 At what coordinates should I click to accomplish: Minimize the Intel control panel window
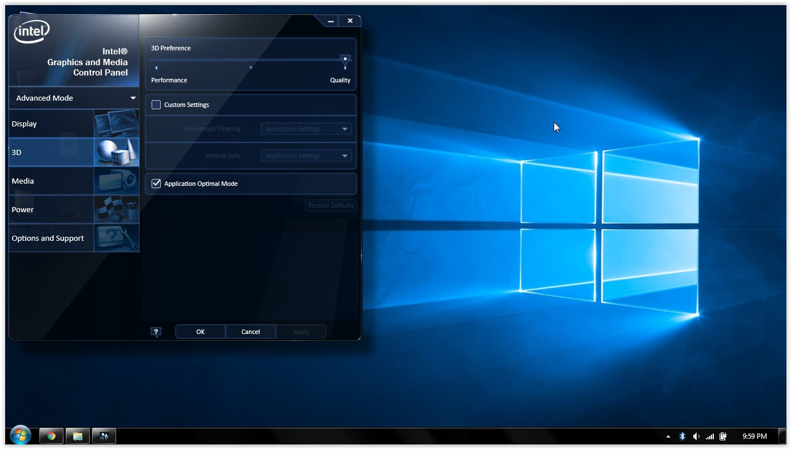coord(331,21)
